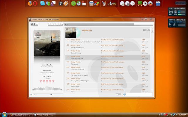Select track 03 Gone So Young

point(108,52)
